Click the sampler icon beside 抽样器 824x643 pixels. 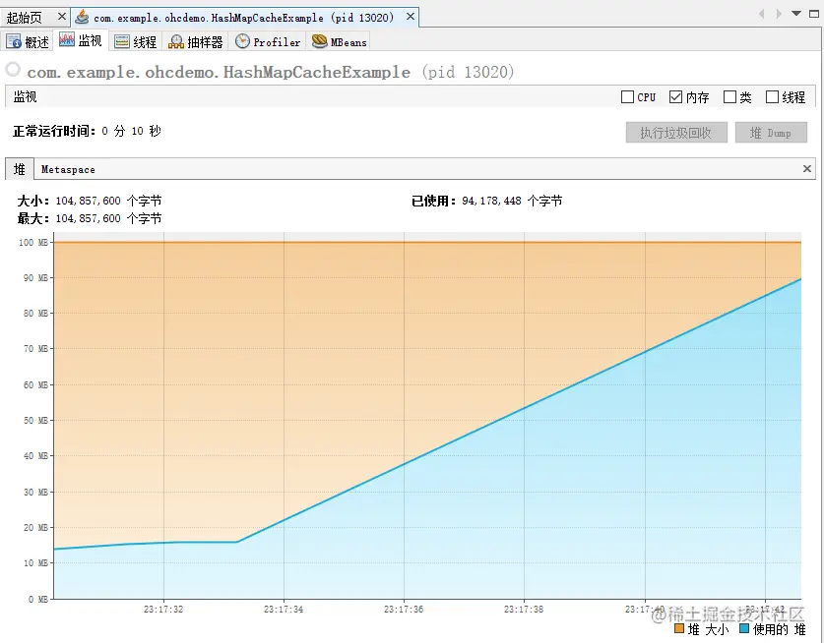coord(176,41)
